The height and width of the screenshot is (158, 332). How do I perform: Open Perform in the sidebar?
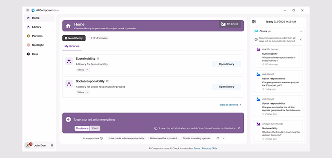pyautogui.click(x=39, y=36)
